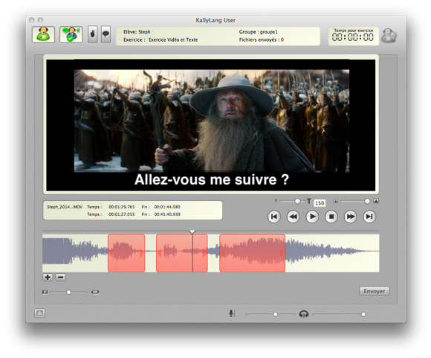
Task: Click the 'Exercice Vidéo et Texte' label
Action: 173,40
